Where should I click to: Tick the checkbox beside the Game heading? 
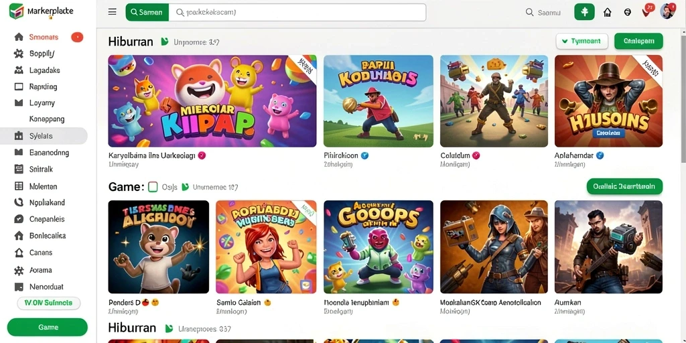tap(153, 187)
